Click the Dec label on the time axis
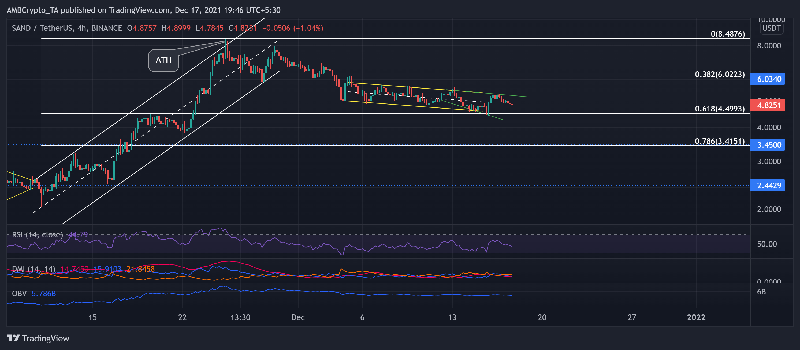Image resolution: width=800 pixels, height=350 pixels. [x=298, y=317]
